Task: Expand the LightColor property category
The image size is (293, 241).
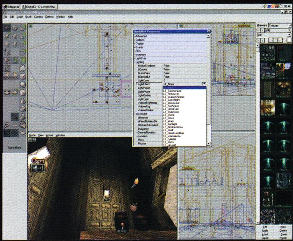Action: [140, 58]
